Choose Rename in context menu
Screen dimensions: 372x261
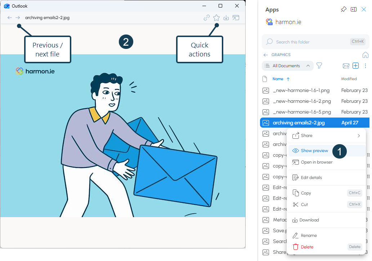click(327, 235)
